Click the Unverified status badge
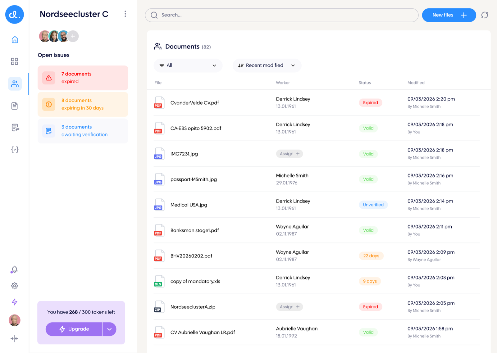The height and width of the screenshot is (353, 497). [373, 205]
